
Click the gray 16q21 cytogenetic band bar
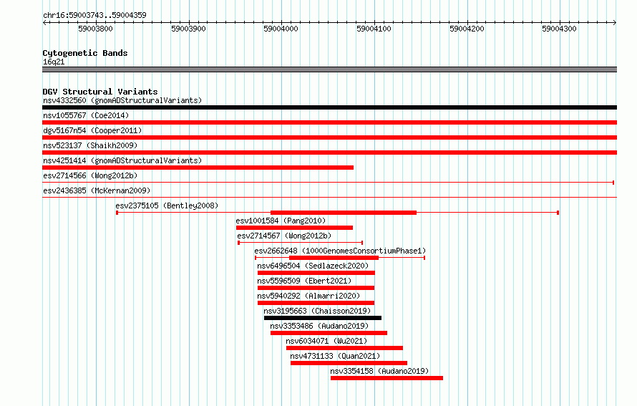[329, 69]
